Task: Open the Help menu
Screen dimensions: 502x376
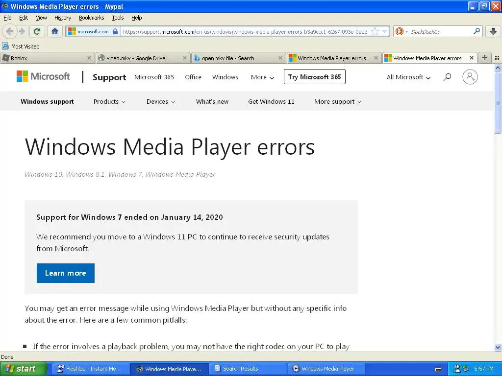Action: tap(136, 18)
